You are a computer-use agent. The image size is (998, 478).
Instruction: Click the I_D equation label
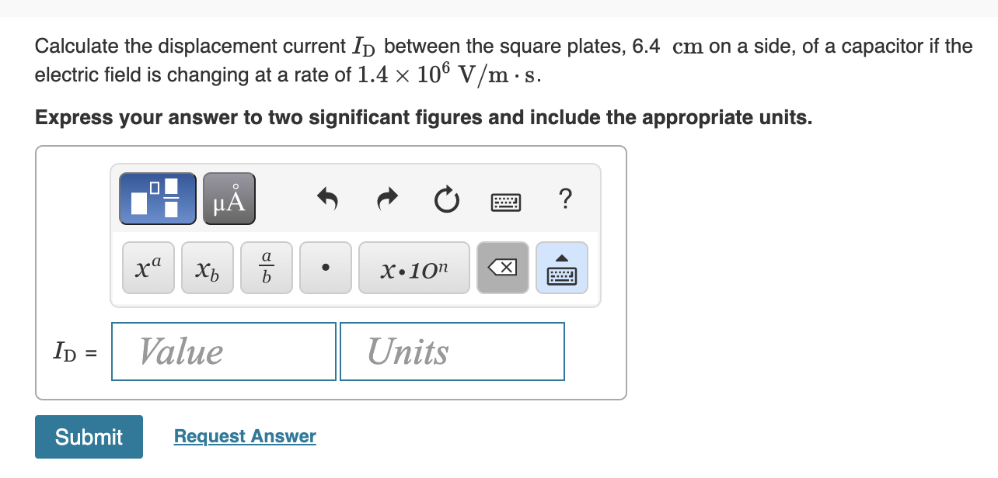(75, 352)
